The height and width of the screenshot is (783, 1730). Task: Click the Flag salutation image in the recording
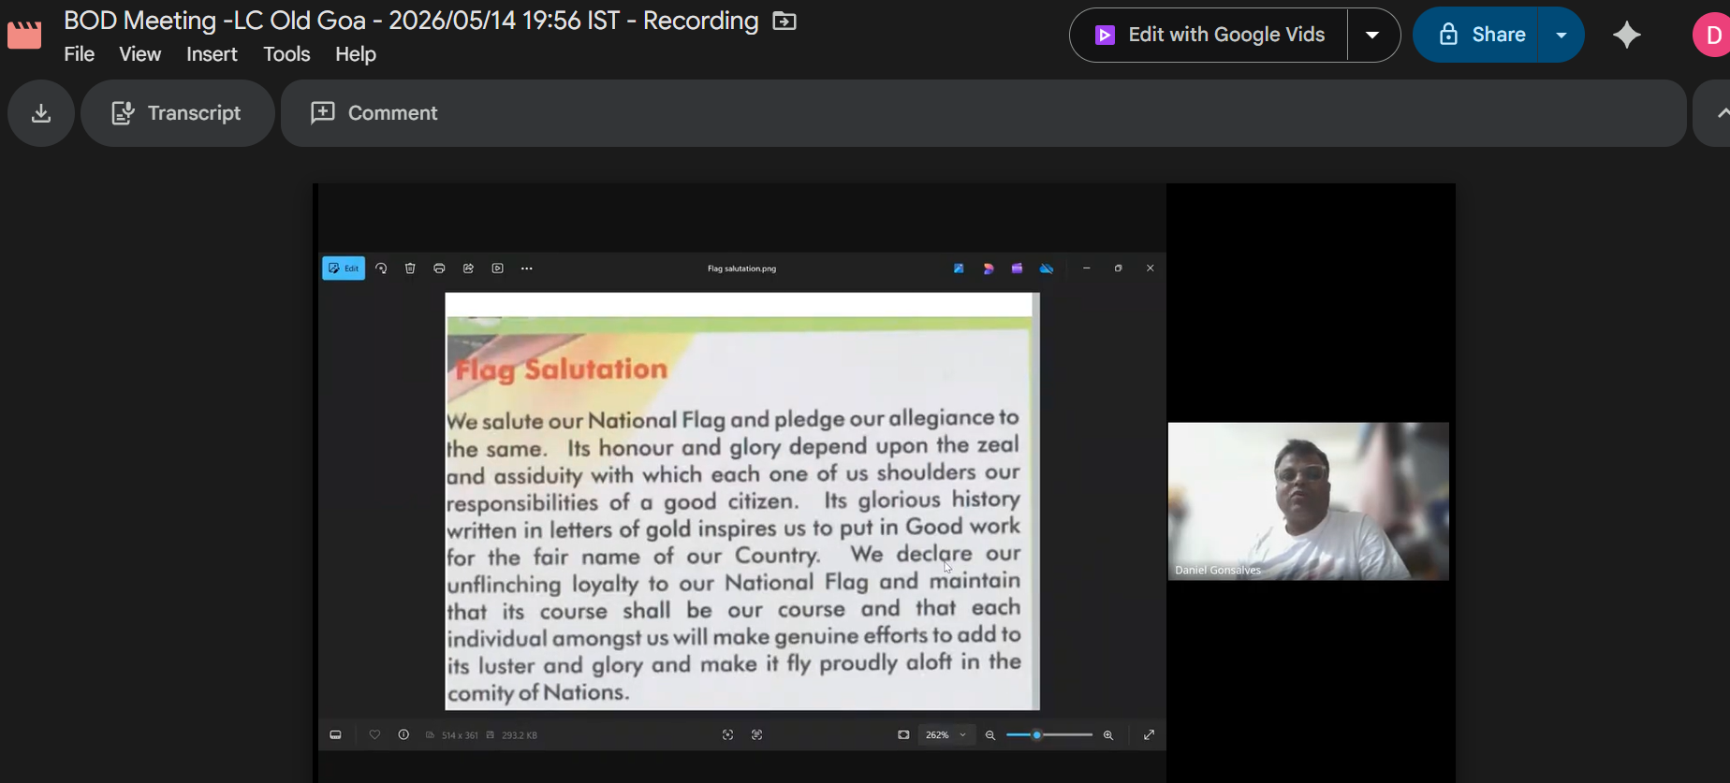[x=742, y=501]
